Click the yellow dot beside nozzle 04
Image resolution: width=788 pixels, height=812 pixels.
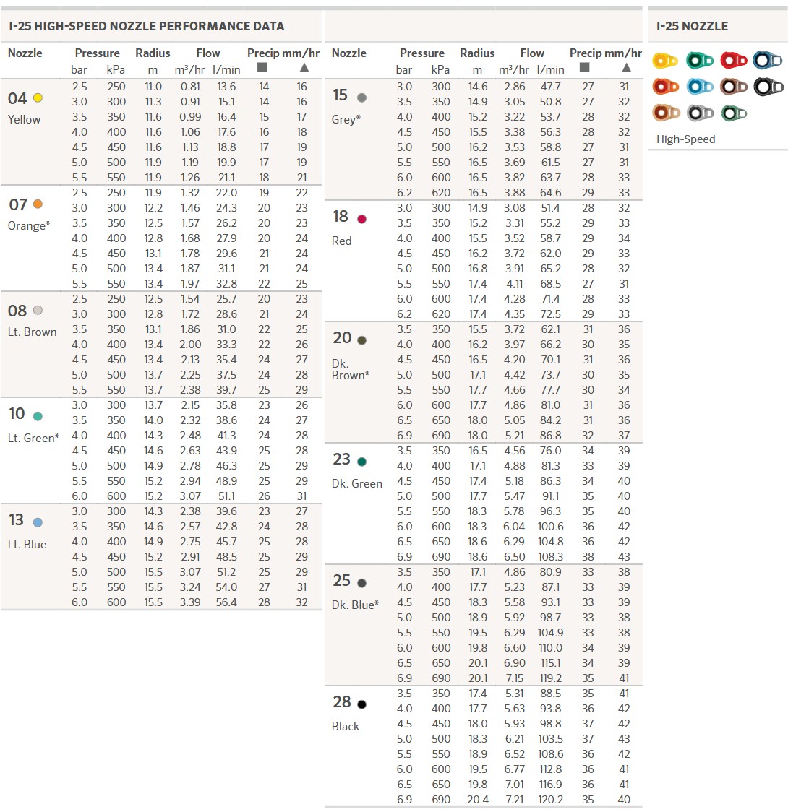(x=38, y=98)
